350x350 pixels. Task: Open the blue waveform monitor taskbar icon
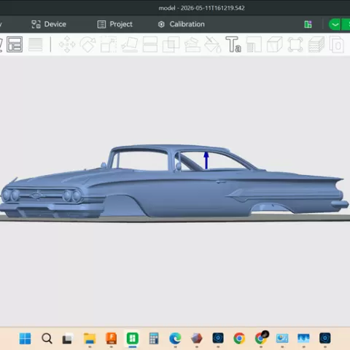point(303,338)
